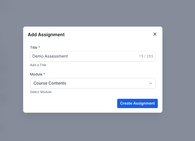The image size is (195, 141).
Task: Click the Title field label
Action: 33,47
